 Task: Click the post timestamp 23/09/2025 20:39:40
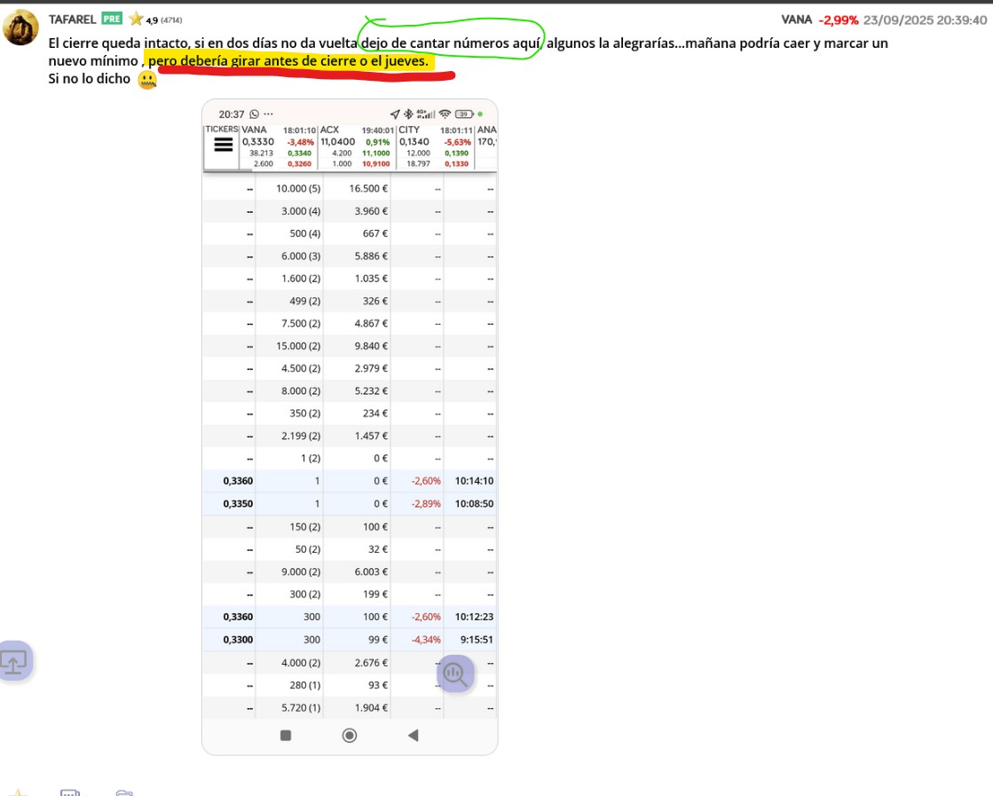coord(925,20)
